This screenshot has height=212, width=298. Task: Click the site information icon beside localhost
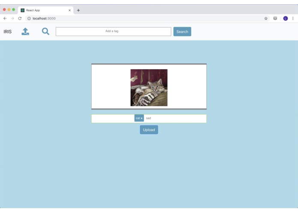tap(29, 18)
